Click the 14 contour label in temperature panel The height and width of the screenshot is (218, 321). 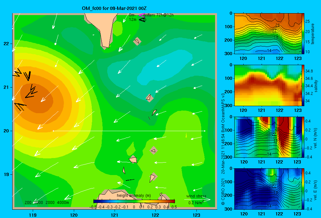[269, 50]
